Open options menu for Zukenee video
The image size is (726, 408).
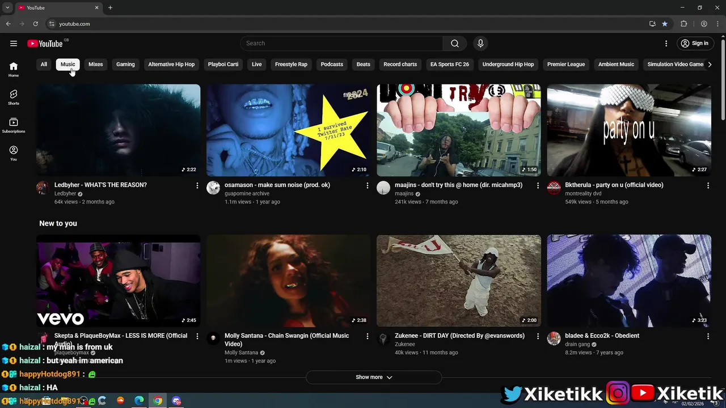click(538, 336)
